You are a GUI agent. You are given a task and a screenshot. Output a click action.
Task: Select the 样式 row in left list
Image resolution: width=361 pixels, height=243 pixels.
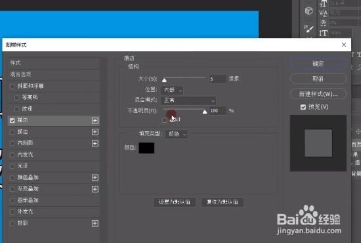(53, 63)
